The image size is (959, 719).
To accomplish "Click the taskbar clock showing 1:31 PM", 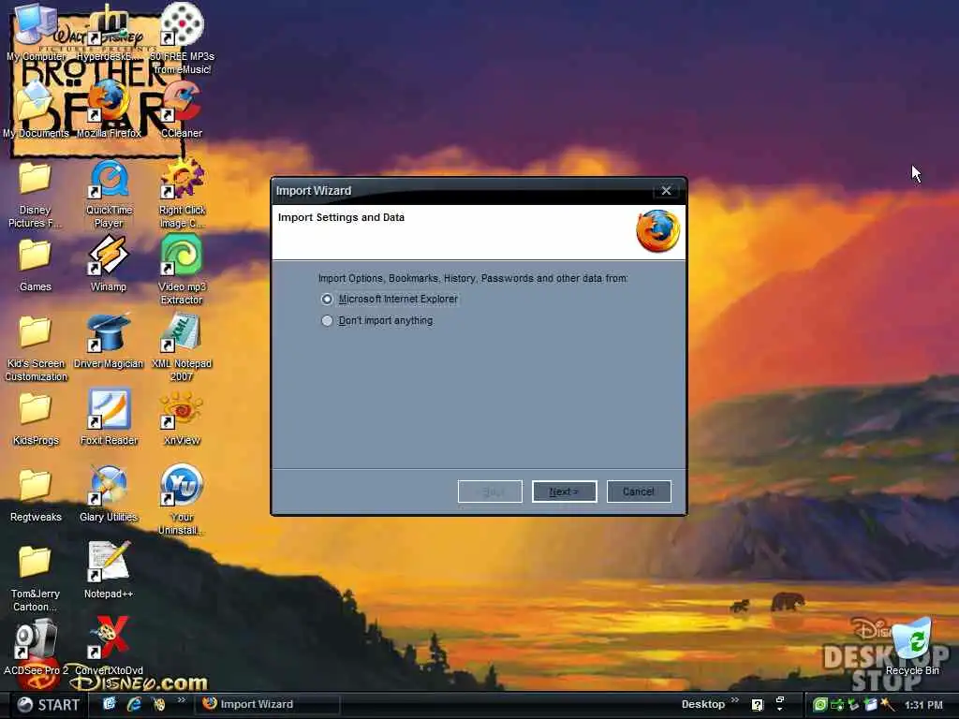I will (x=923, y=705).
